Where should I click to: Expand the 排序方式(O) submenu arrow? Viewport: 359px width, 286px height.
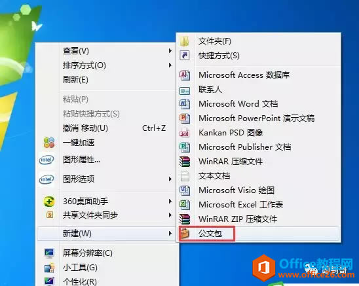[170, 65]
